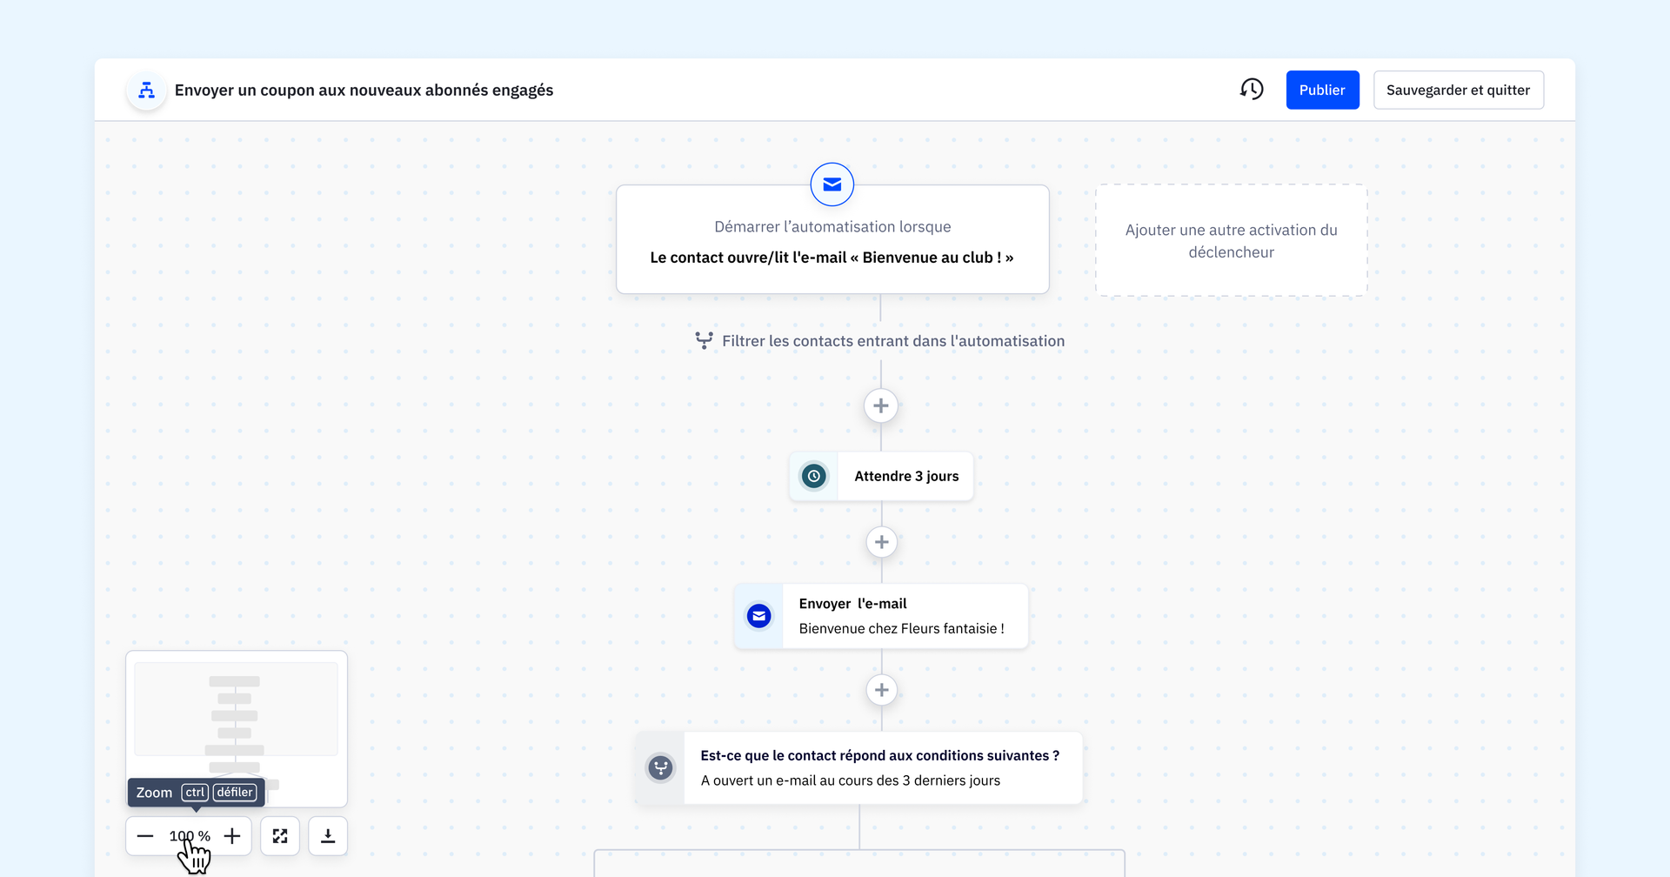Add a step after 'Attendre 3 jours'
The image size is (1670, 877).
(881, 542)
